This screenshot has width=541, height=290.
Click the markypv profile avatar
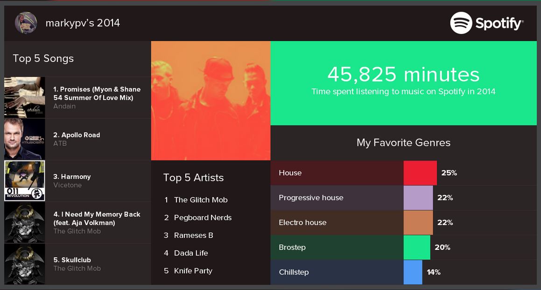coord(26,23)
